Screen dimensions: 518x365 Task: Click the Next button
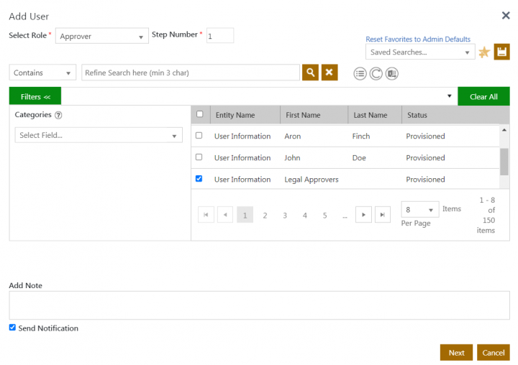tap(456, 353)
